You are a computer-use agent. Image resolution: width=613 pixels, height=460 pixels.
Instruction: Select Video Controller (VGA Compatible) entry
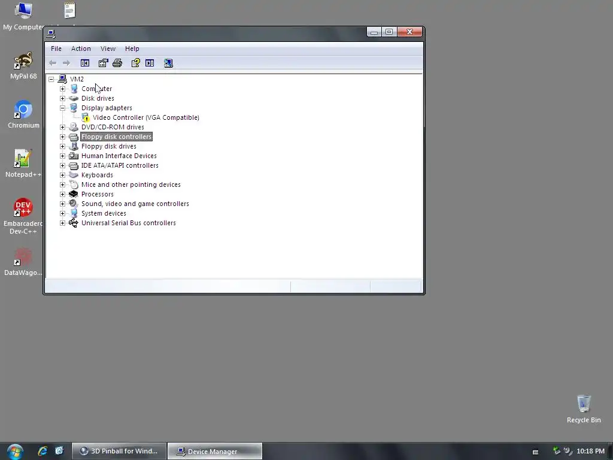pos(146,117)
